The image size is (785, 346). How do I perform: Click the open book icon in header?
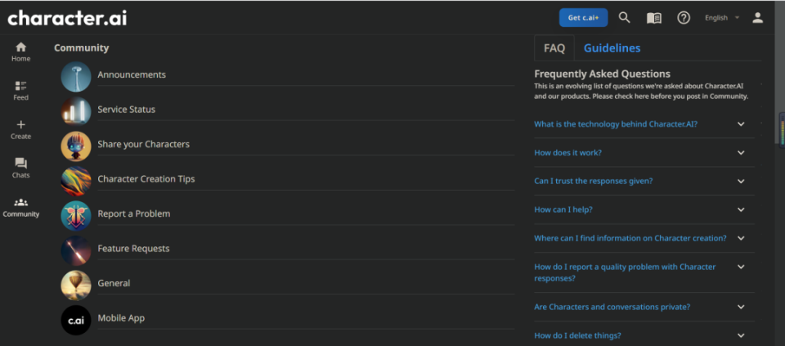click(654, 18)
